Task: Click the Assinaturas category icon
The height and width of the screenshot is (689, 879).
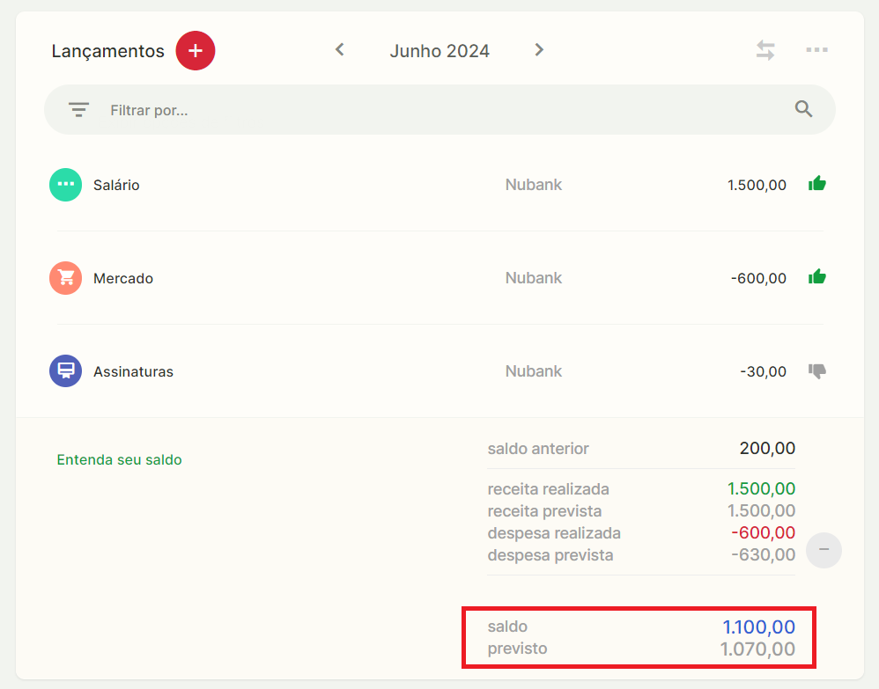Action: tap(65, 370)
